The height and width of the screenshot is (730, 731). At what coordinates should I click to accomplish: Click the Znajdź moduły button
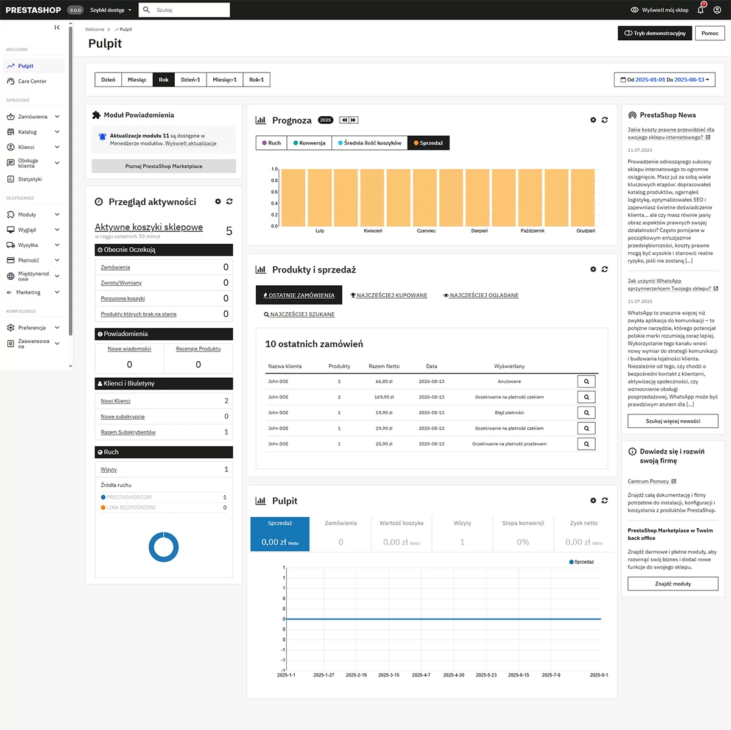tap(673, 584)
